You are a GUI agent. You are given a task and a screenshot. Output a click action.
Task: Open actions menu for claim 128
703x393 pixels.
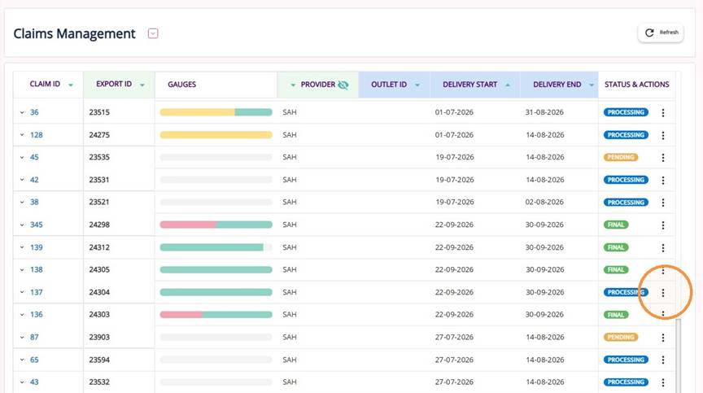(x=662, y=135)
